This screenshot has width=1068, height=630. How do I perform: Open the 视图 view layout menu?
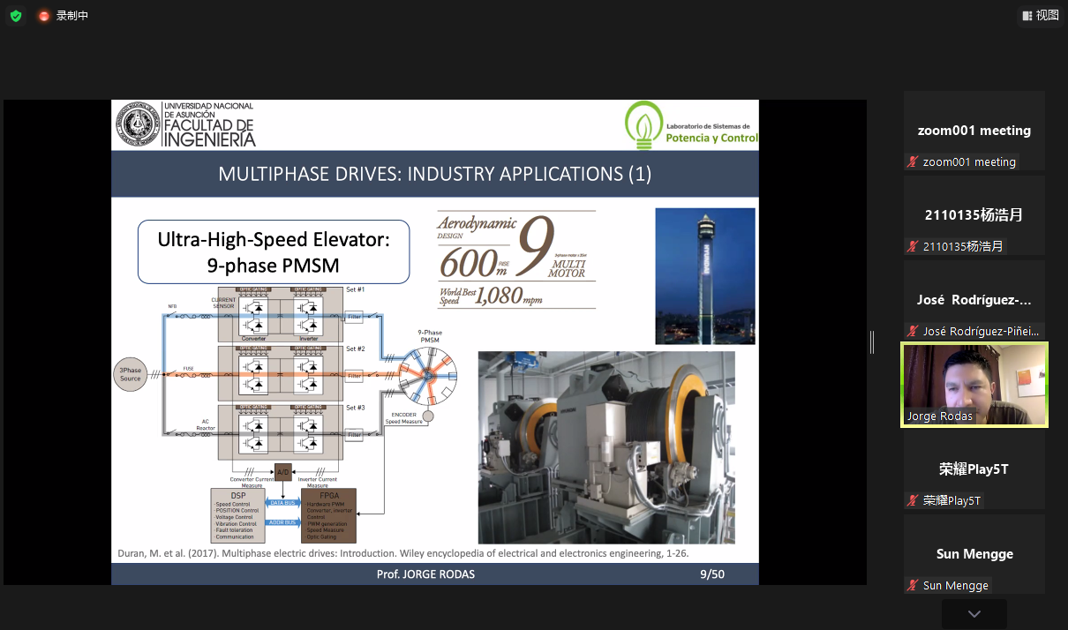coord(1040,15)
